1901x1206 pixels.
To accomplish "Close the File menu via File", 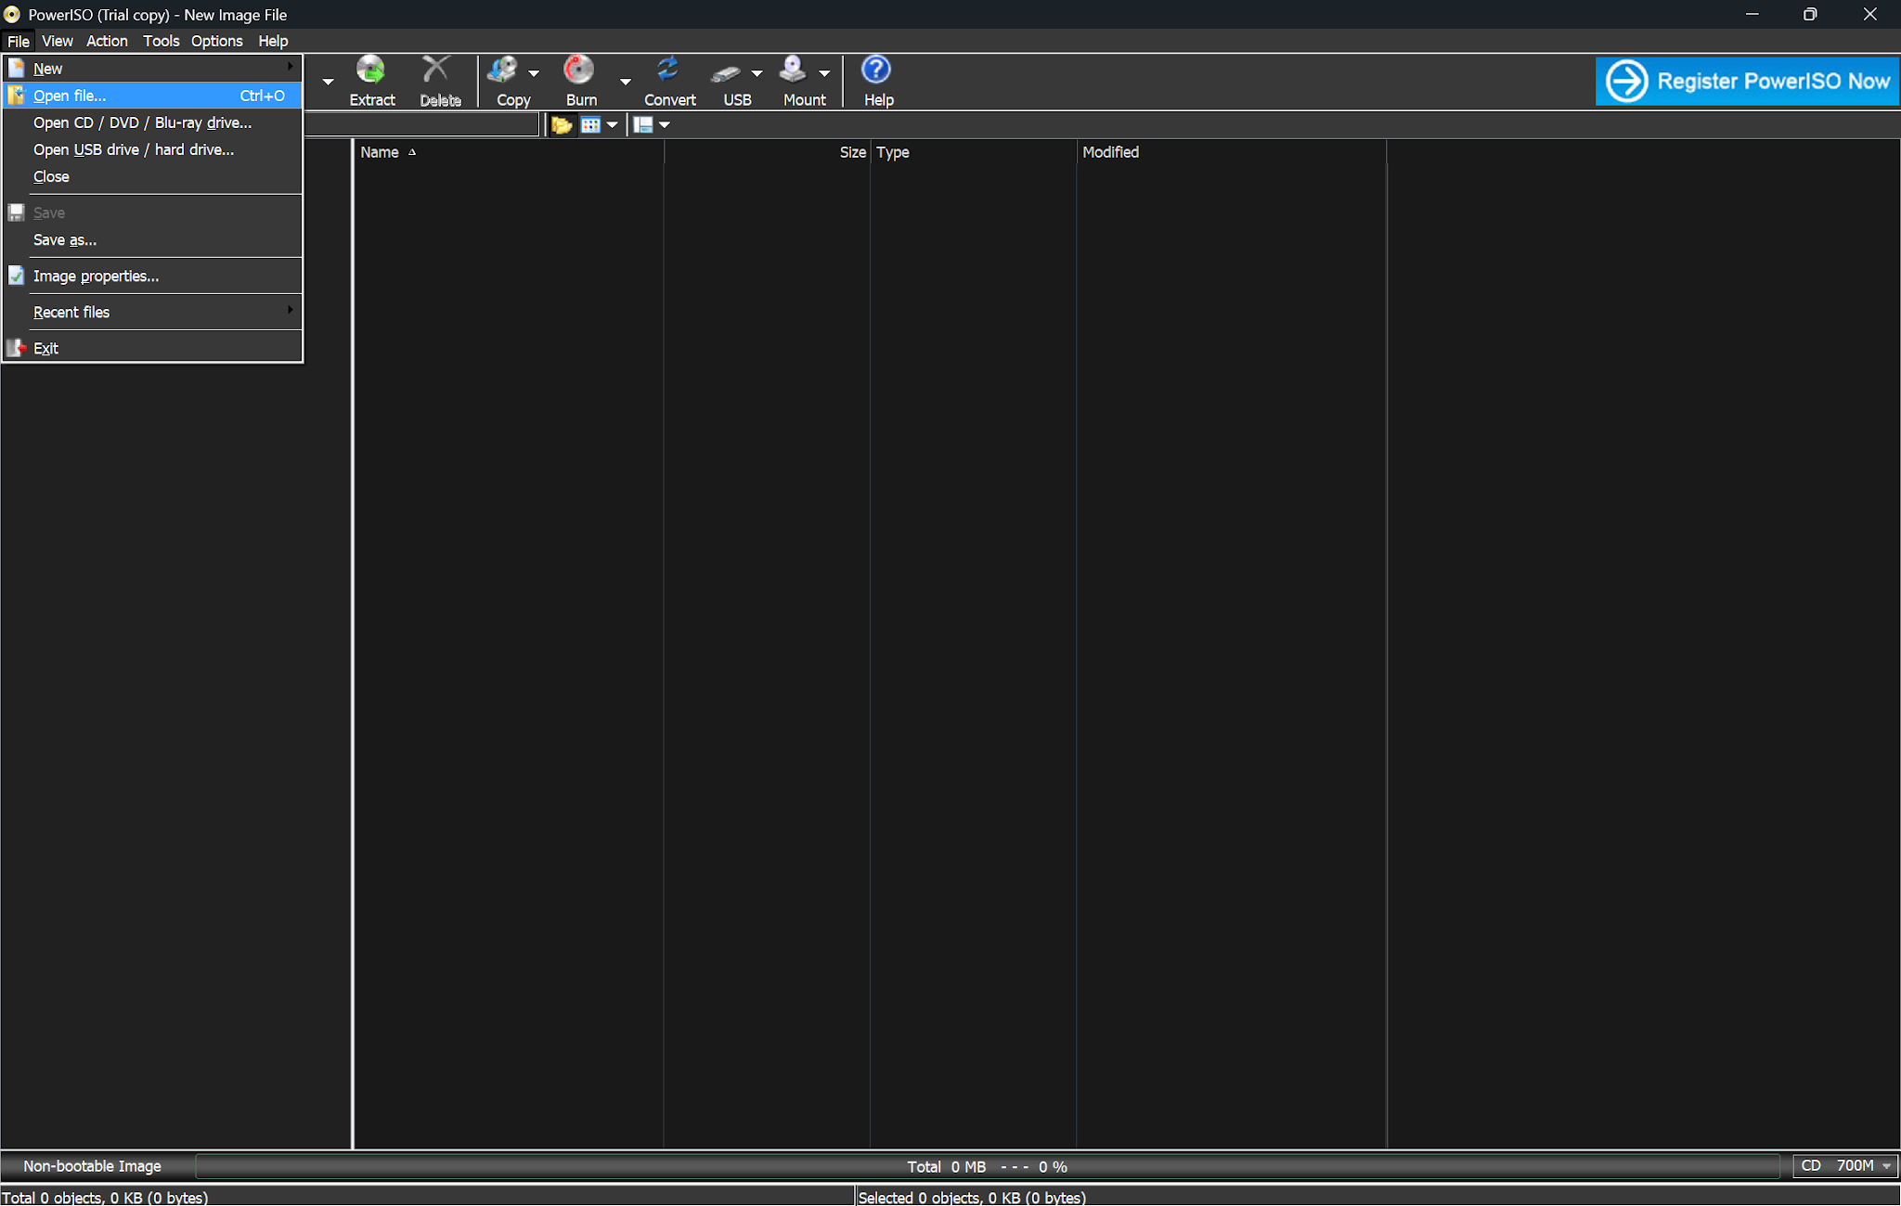I will pos(19,41).
